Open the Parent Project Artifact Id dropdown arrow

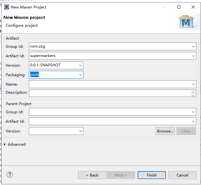point(193,121)
